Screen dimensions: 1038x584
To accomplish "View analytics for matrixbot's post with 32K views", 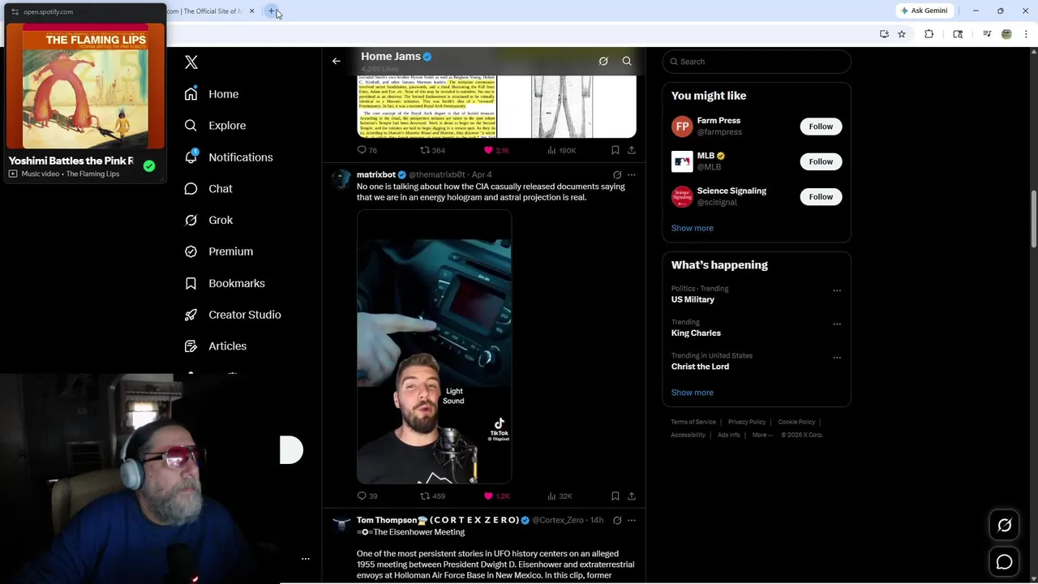I will 560,496.
